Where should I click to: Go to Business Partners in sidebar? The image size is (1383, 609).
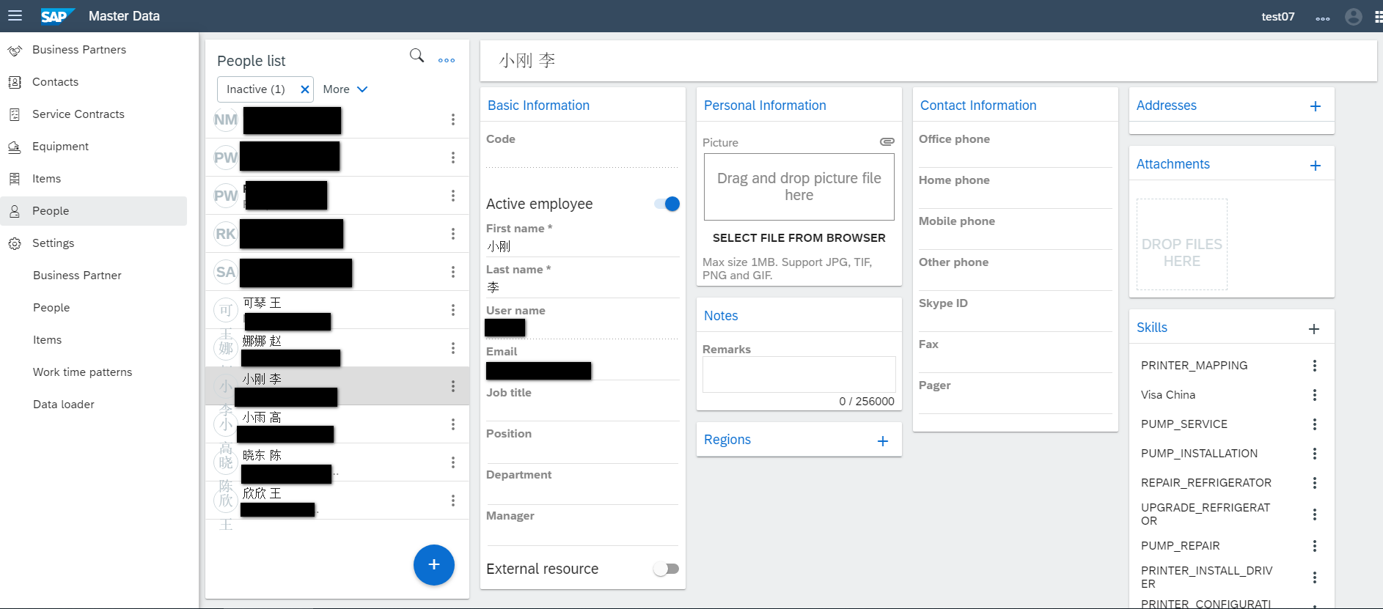[x=94, y=50]
